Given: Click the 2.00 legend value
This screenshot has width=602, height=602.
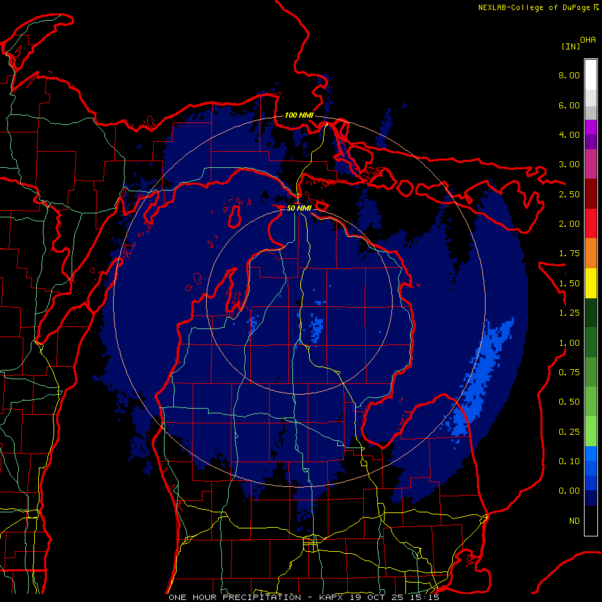Looking at the screenshot, I should [569, 224].
